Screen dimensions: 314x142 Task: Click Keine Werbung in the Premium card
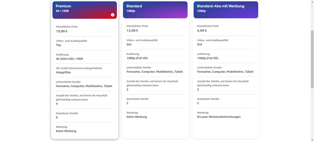(66, 131)
